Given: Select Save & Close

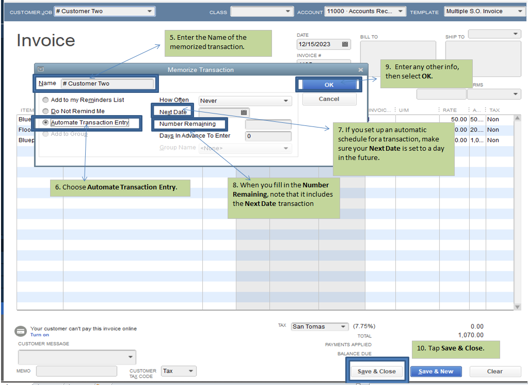Looking at the screenshot, I should coord(377,371).
